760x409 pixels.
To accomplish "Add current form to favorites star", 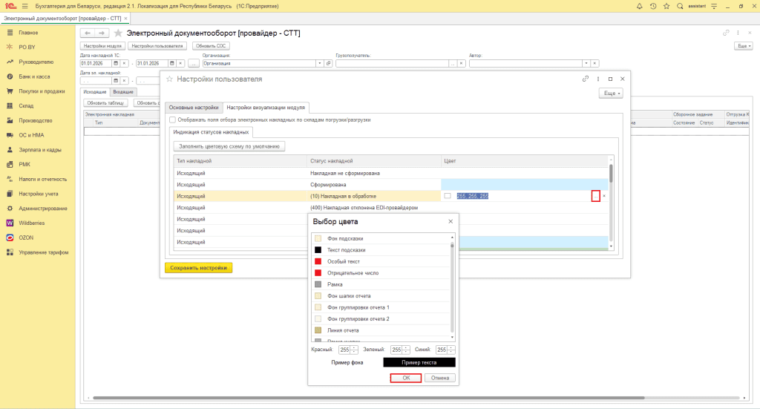I will pyautogui.click(x=118, y=33).
